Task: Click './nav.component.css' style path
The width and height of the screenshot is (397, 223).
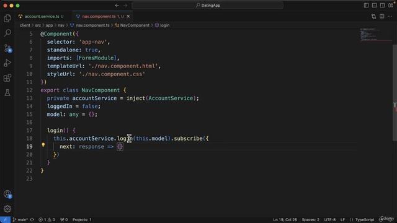Action: tap(112, 74)
